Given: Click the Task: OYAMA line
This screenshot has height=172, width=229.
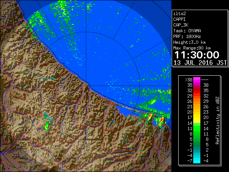Looking at the screenshot, I should coord(187,31).
